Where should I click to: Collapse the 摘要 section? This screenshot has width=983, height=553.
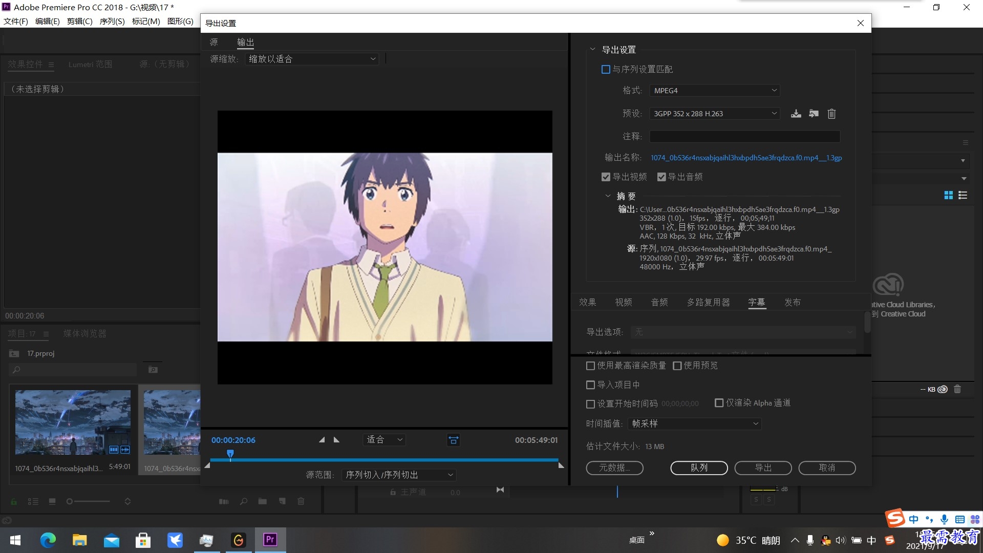tap(608, 196)
